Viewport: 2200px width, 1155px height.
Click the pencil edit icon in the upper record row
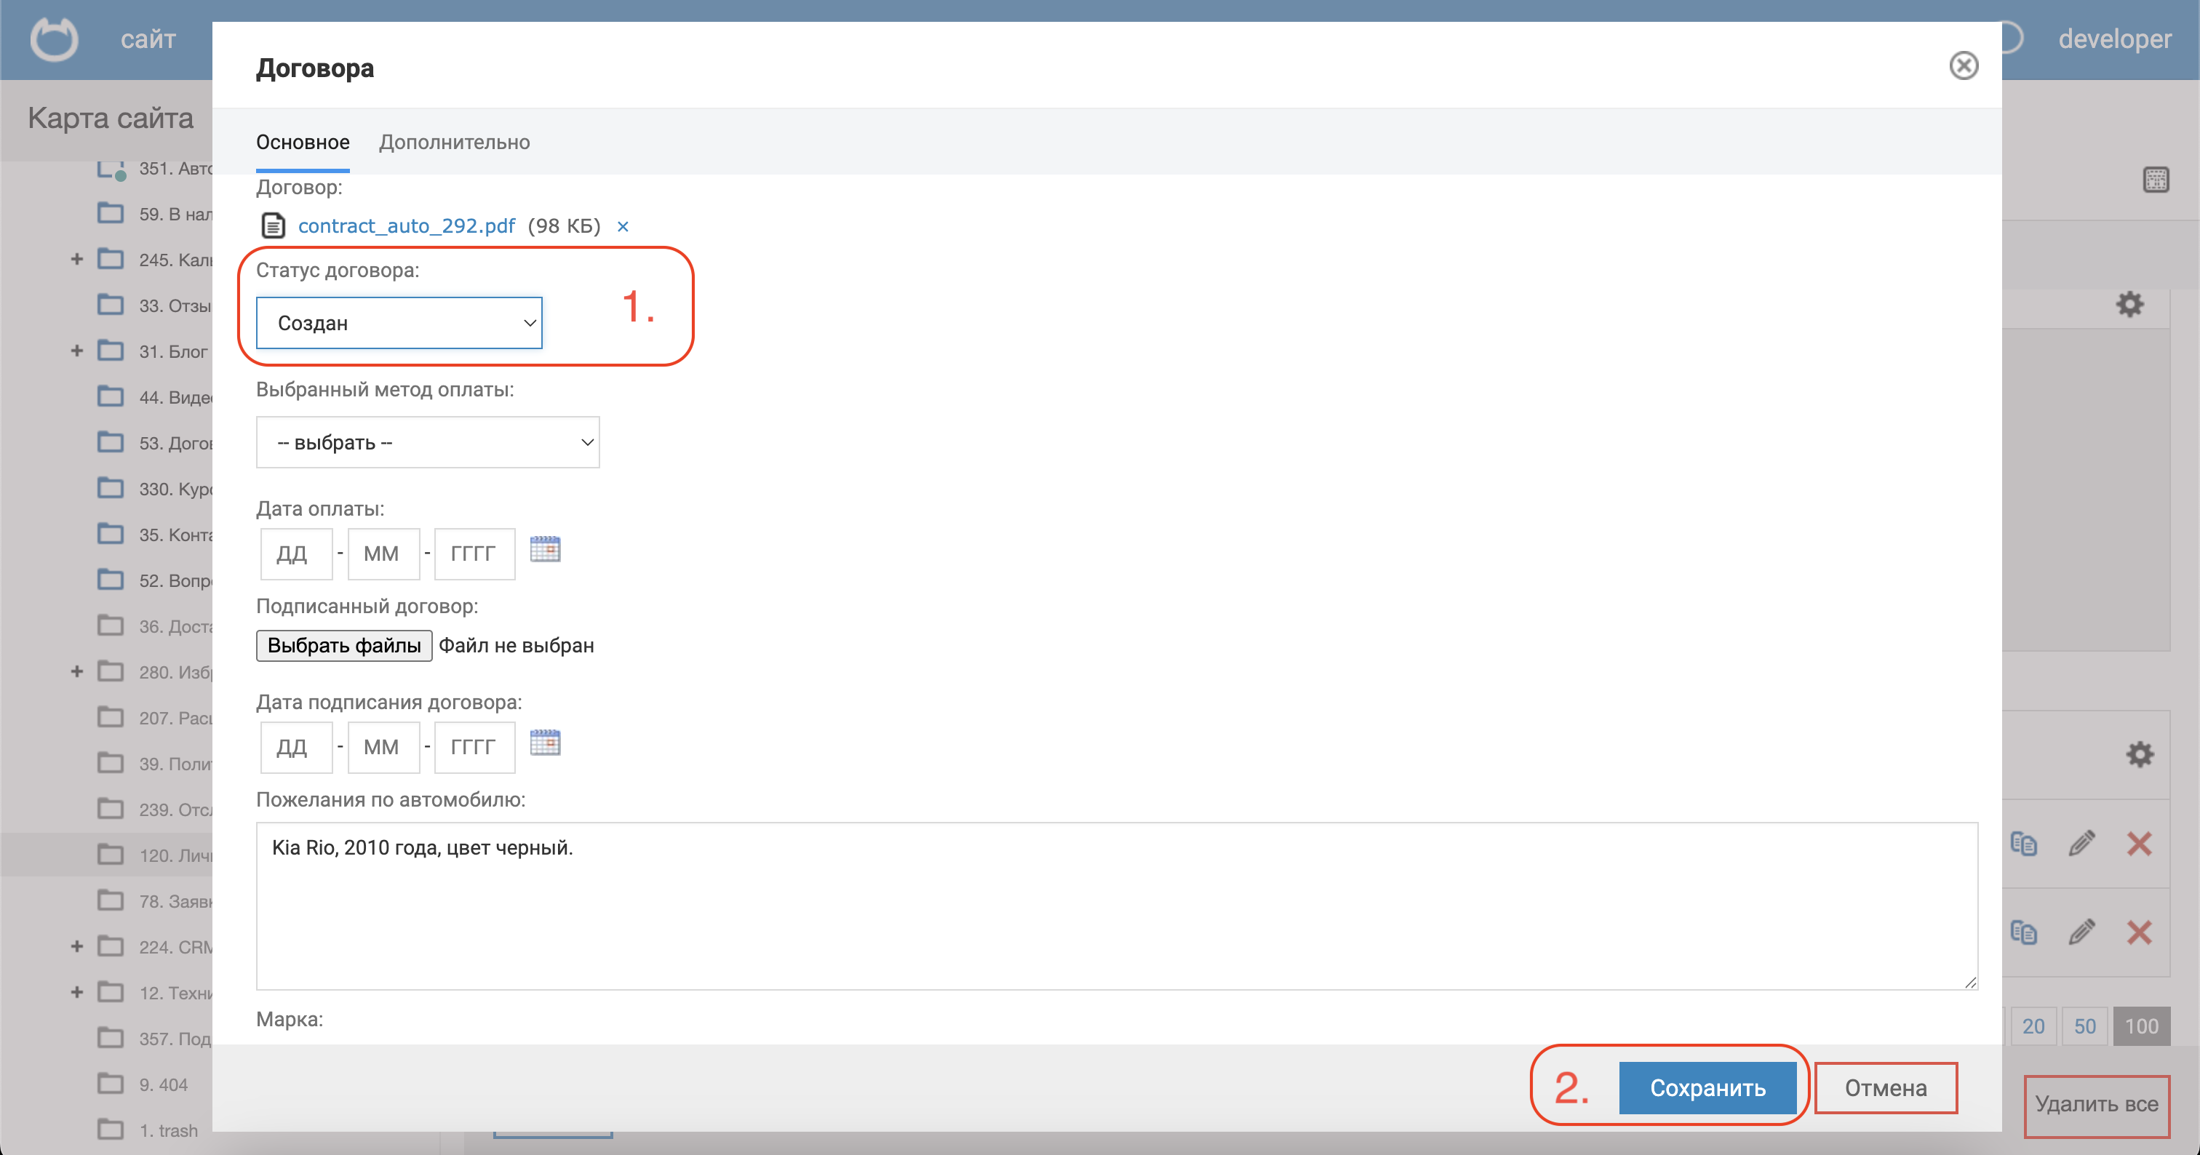click(2081, 844)
